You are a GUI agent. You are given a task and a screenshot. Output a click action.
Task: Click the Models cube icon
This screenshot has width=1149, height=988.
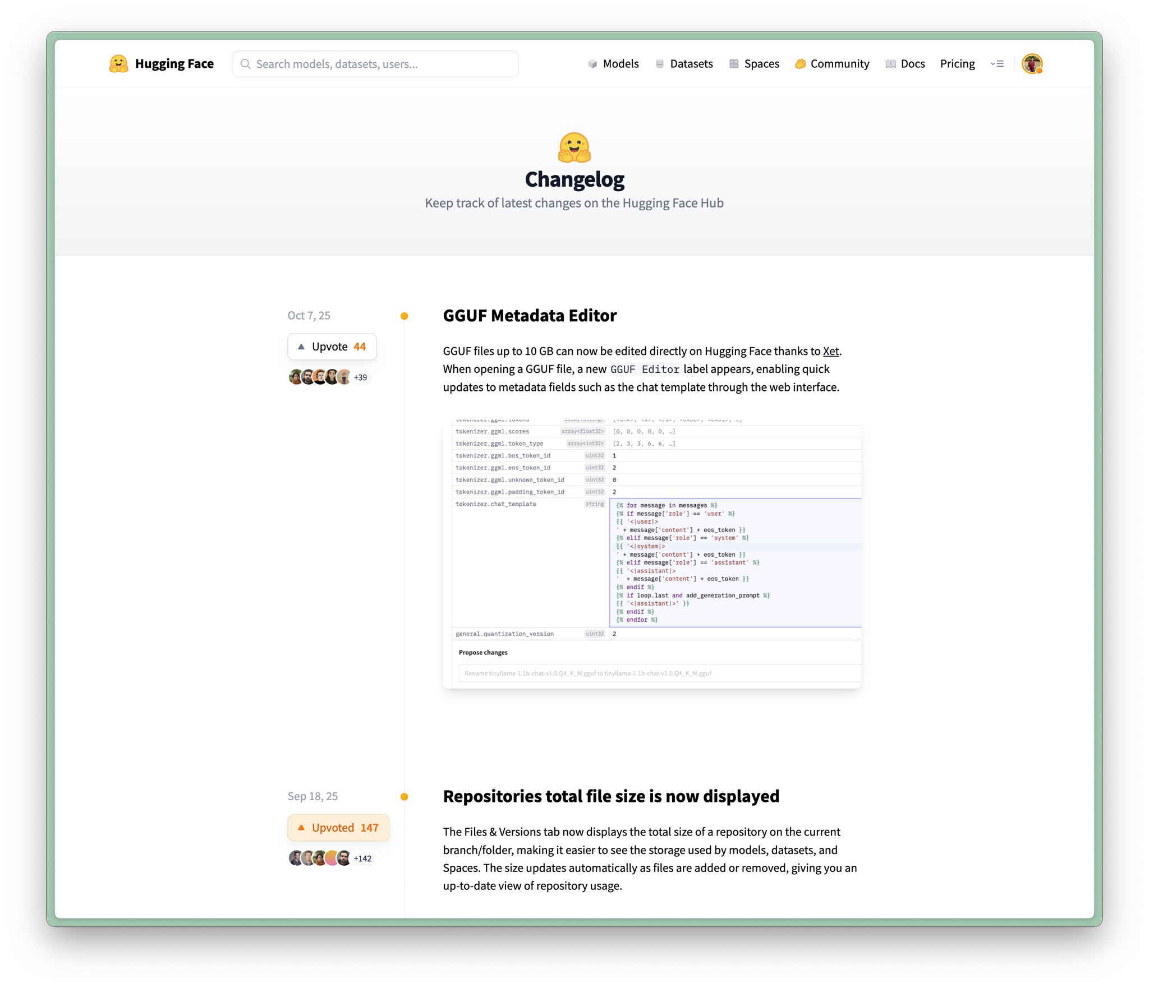592,64
